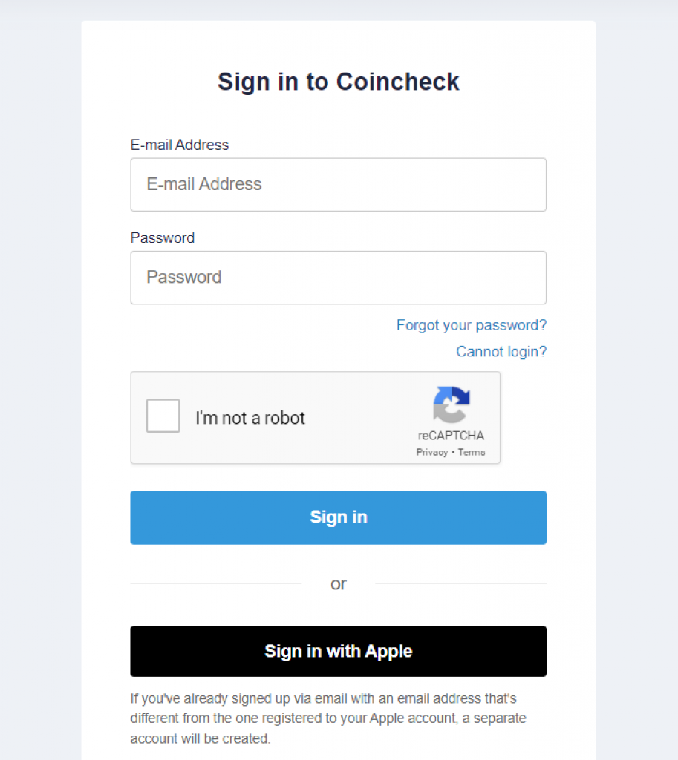Viewport: 678px width, 760px height.
Task: Check the I'm not a robot box
Action: [x=163, y=416]
